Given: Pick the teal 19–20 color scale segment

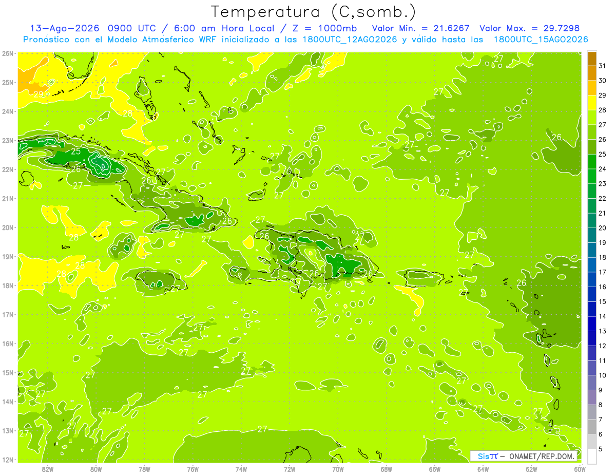Looking at the screenshot, I should point(592,235).
